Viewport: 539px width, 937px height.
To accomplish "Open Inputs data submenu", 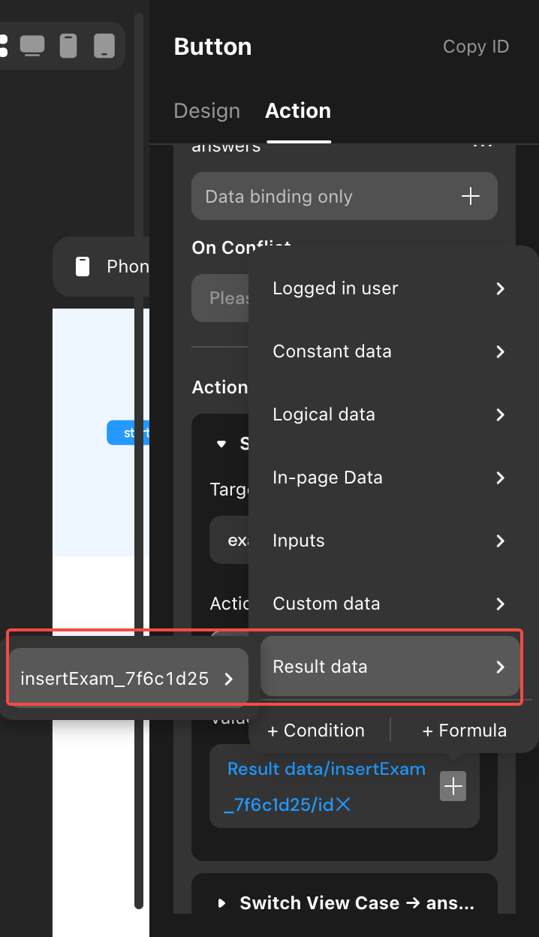I will (390, 541).
